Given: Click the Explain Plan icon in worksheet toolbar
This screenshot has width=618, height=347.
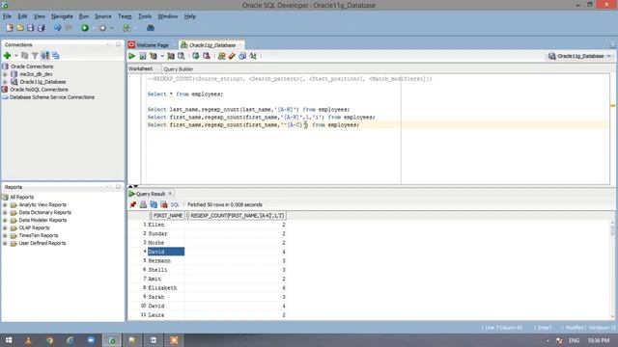Looking at the screenshot, I should pyautogui.click(x=154, y=56).
